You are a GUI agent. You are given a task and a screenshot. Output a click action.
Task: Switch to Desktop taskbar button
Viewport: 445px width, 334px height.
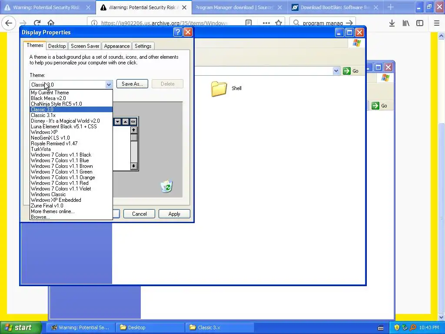coord(150,327)
